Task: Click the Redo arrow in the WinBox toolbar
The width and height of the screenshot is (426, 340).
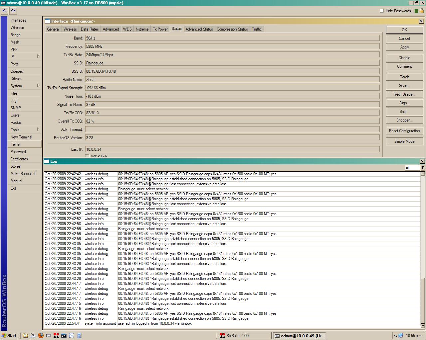Action: (x=13, y=11)
